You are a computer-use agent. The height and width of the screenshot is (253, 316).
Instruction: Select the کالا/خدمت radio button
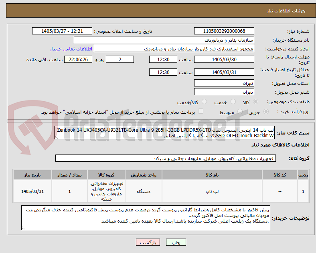(x=204, y=102)
